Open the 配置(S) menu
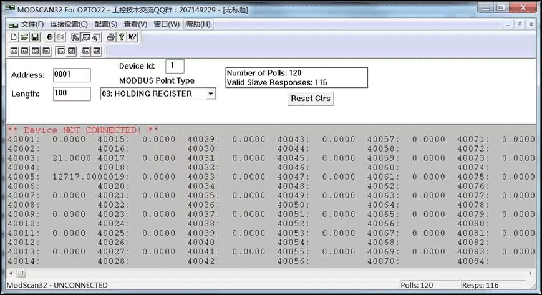 point(105,24)
